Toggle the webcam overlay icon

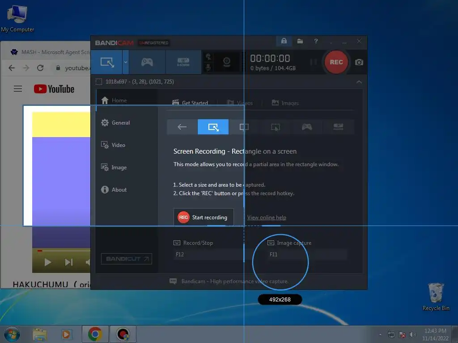(x=227, y=62)
